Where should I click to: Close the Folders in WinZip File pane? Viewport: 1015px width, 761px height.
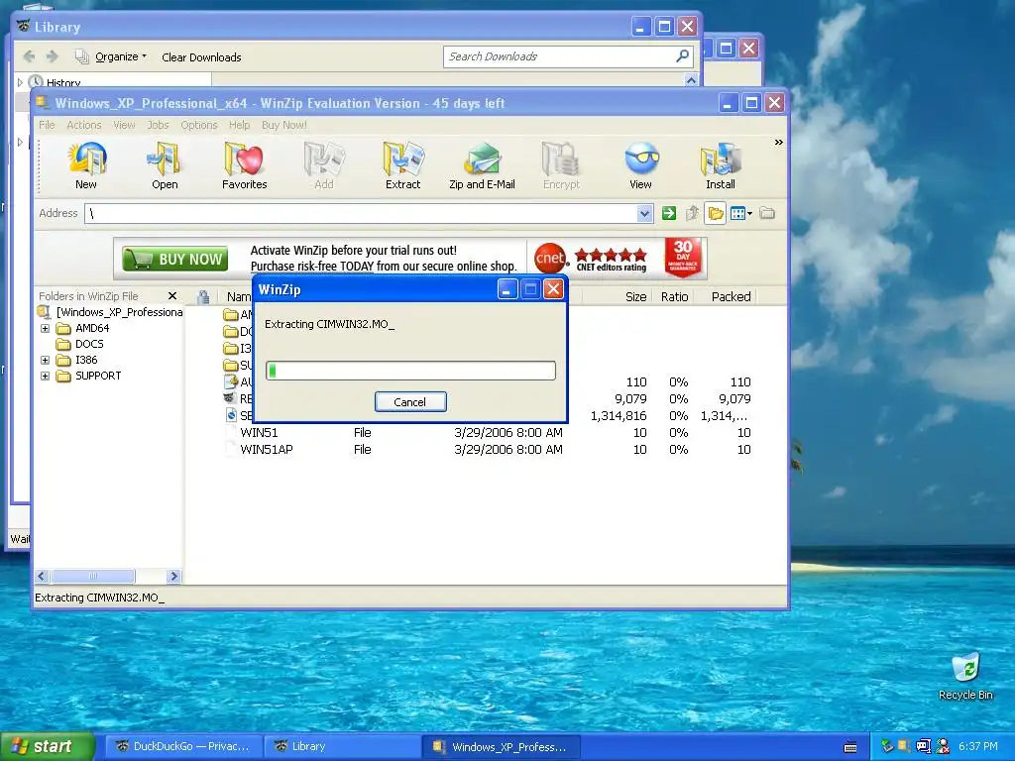(x=172, y=295)
